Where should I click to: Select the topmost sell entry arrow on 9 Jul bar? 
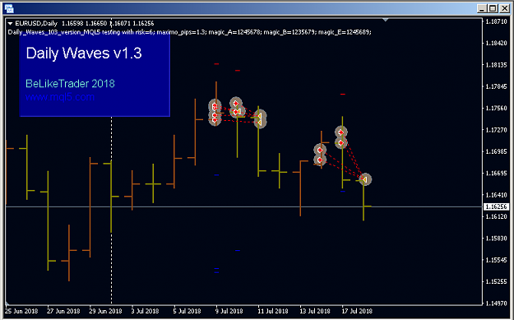click(x=215, y=106)
